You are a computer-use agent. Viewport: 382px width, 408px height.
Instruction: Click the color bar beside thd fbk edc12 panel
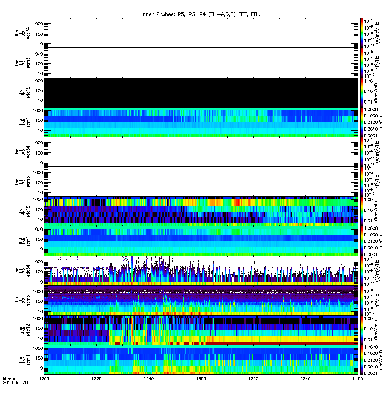[x=362, y=211]
